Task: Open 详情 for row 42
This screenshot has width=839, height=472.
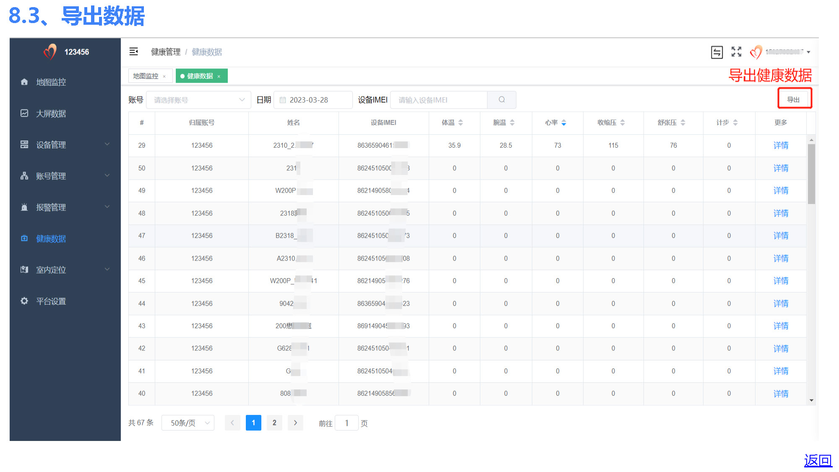Action: pyautogui.click(x=781, y=348)
